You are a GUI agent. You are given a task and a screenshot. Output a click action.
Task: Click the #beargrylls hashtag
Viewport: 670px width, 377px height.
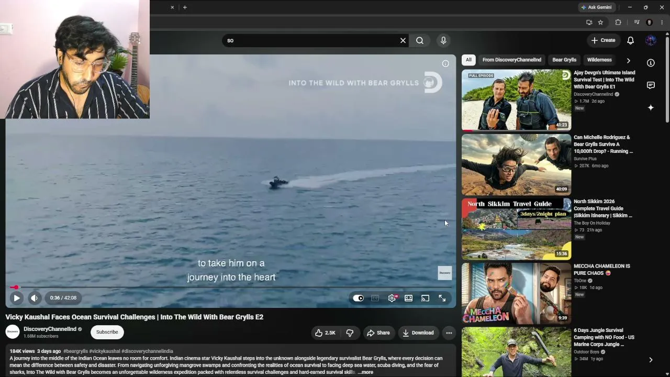[75, 351]
